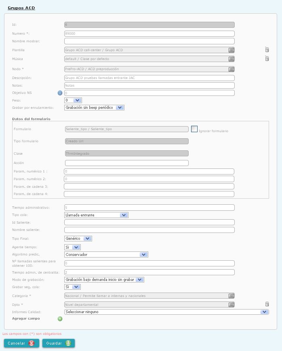Open the Modo de grabación dropdown
282x351 pixels.
[x=104, y=280]
